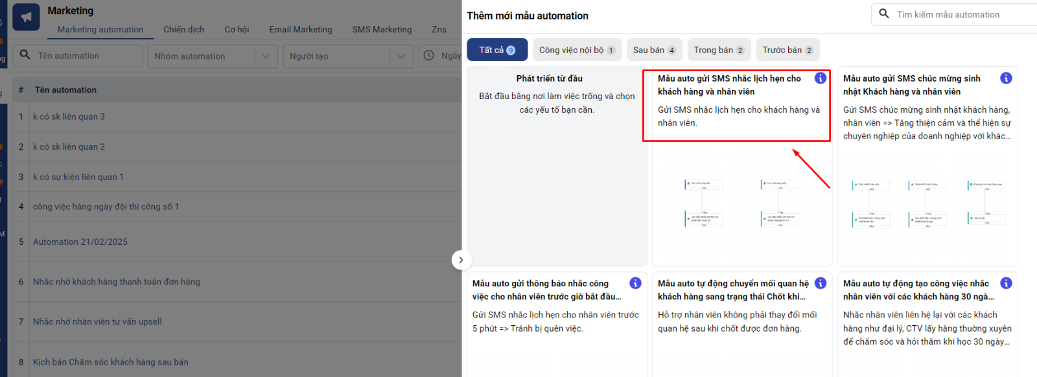Show info for tạo công việc nhắc template

[1006, 283]
